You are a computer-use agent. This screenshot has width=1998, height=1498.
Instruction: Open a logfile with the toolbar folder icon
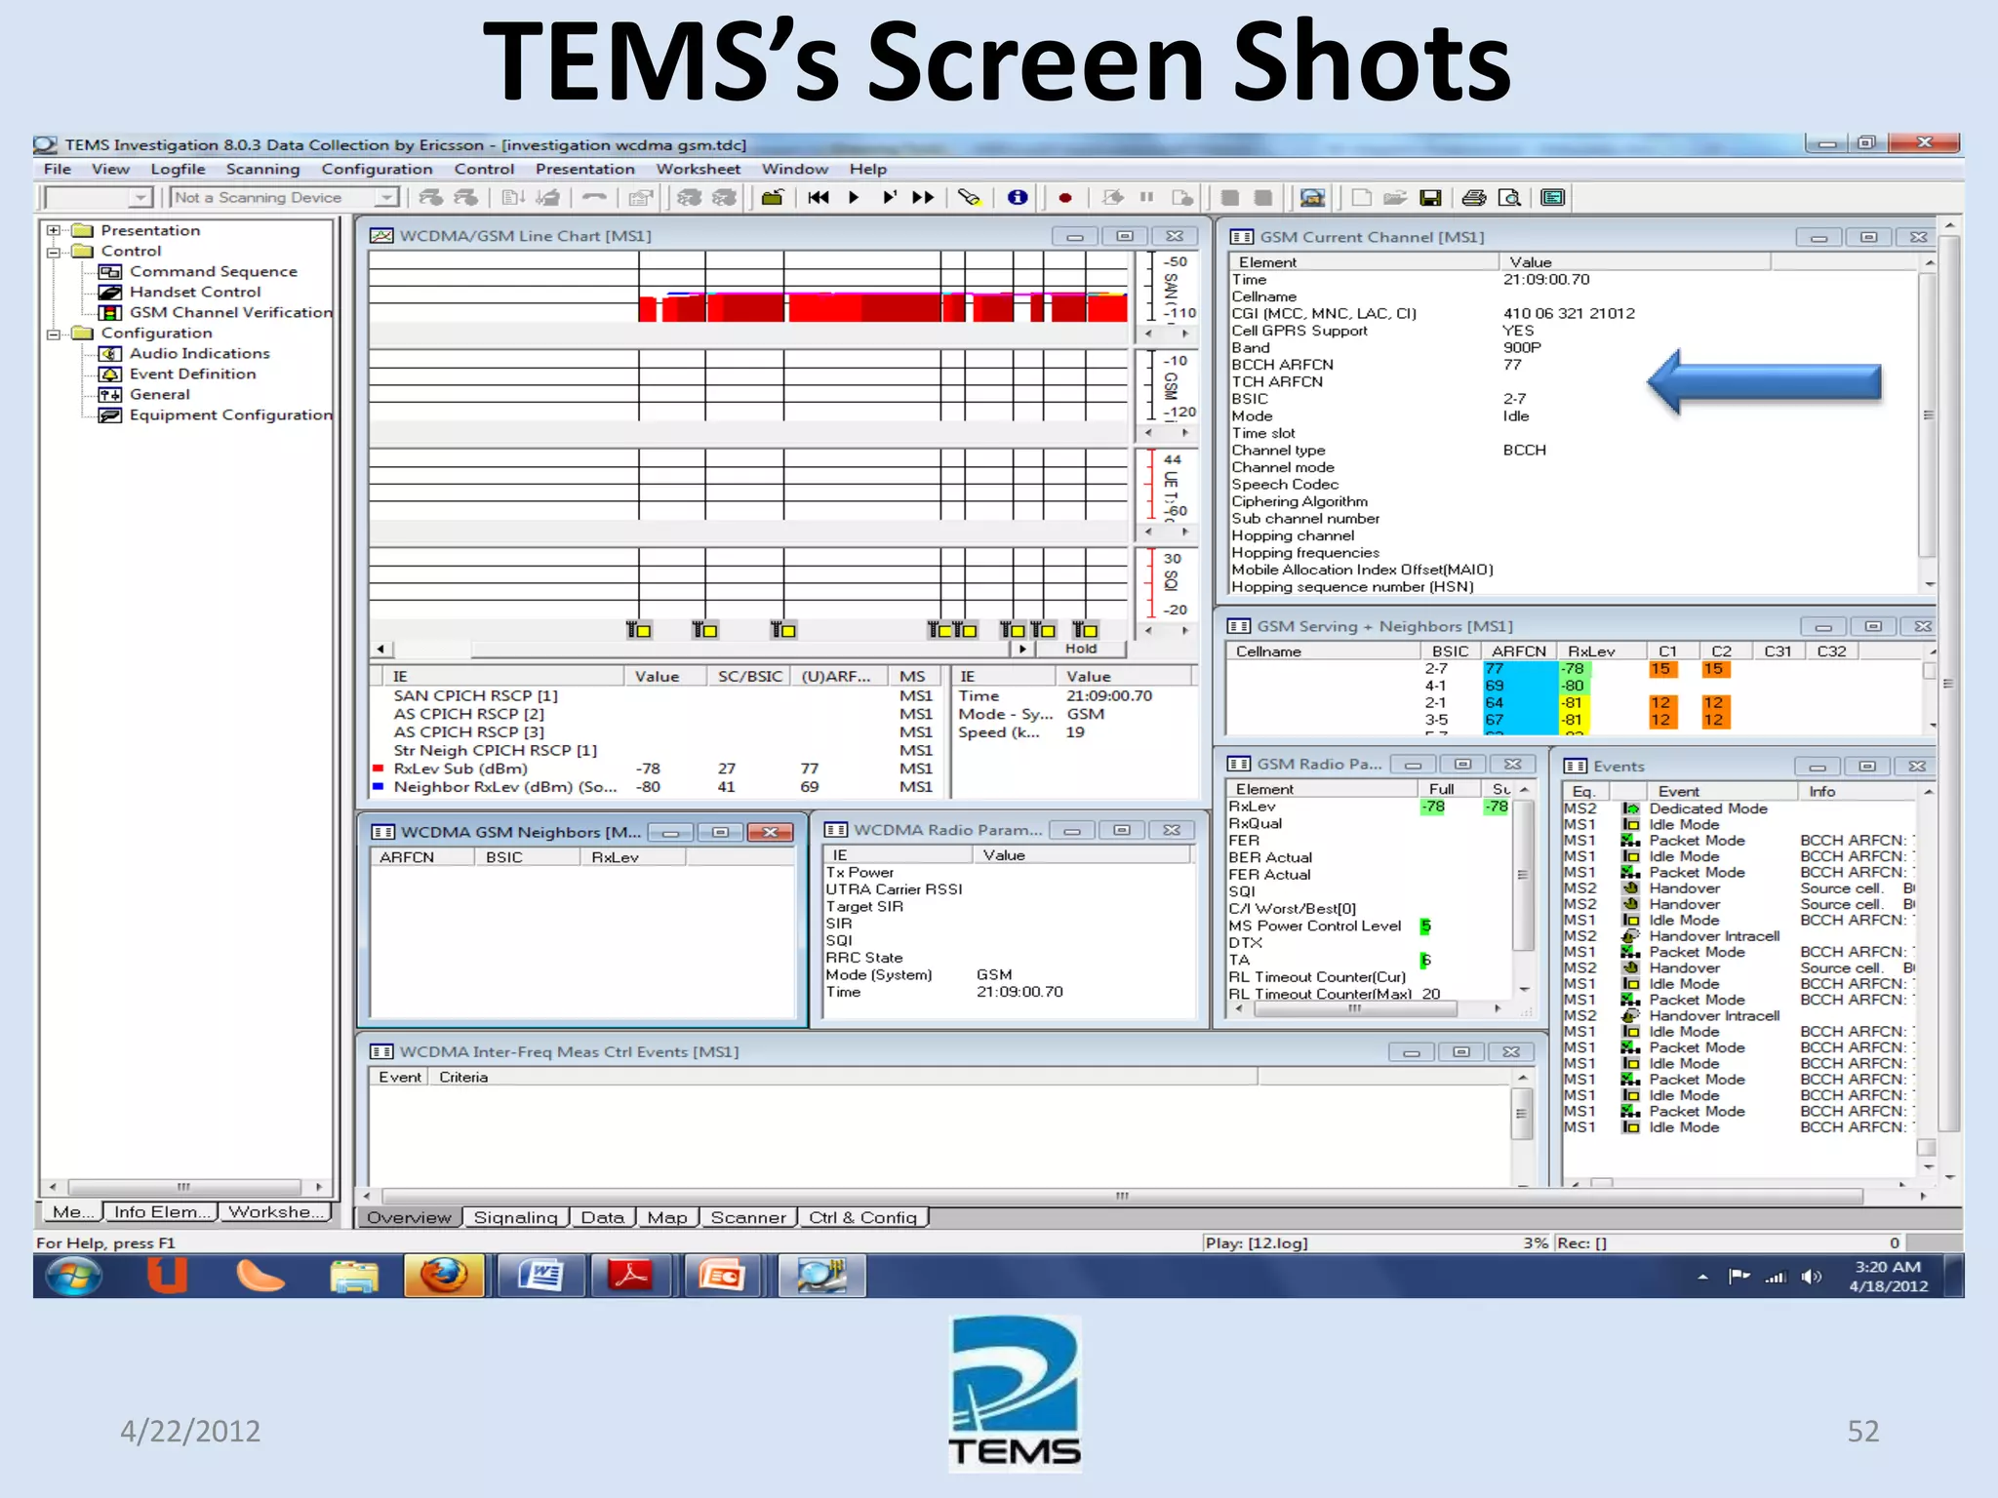click(x=772, y=198)
